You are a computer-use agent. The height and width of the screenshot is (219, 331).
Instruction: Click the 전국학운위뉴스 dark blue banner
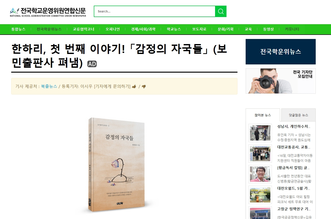point(281,52)
